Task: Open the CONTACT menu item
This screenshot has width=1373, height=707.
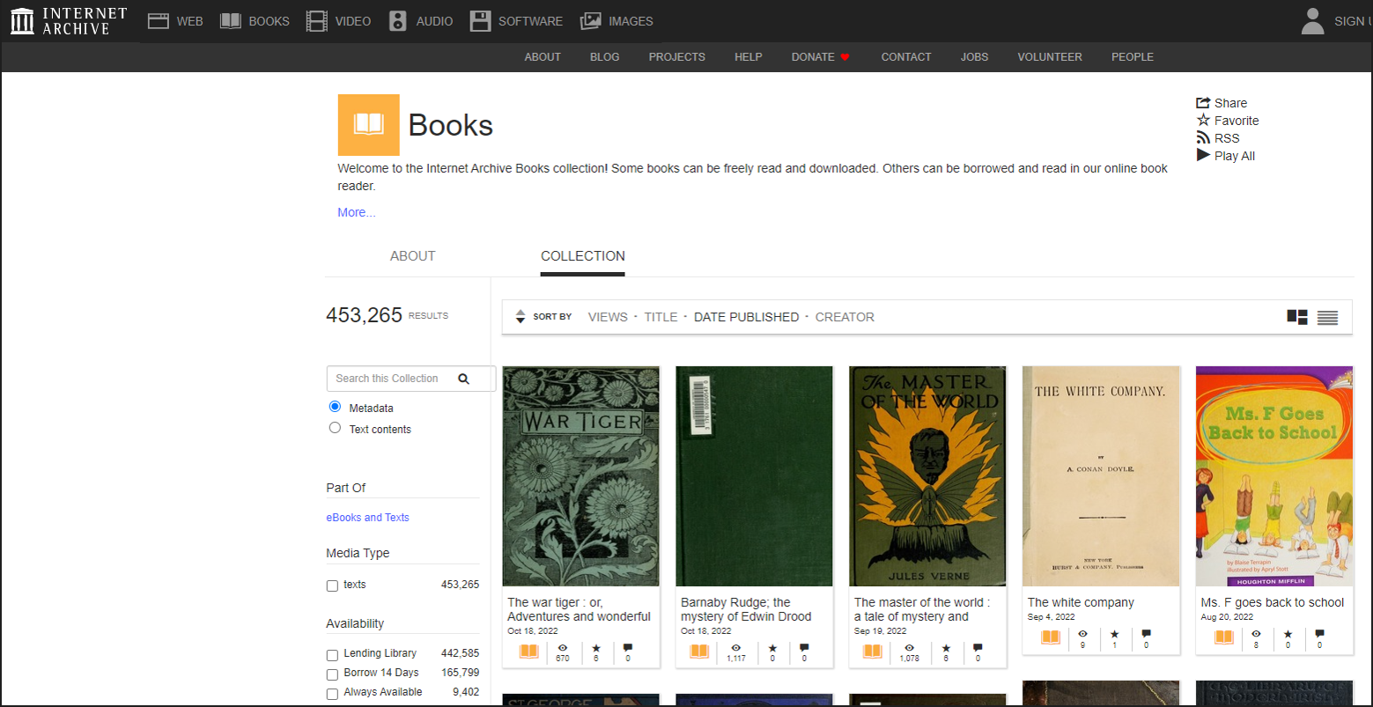Action: coord(906,57)
